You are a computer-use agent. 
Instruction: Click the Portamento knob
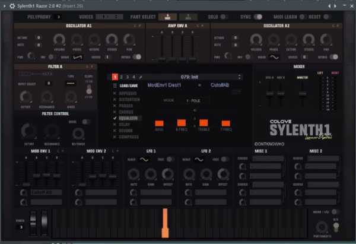click(322, 227)
